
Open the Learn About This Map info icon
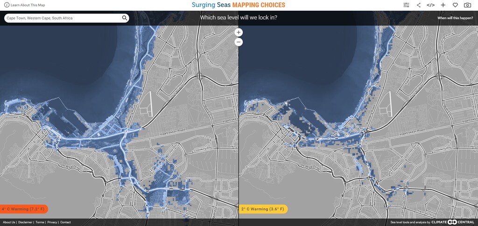(7, 5)
